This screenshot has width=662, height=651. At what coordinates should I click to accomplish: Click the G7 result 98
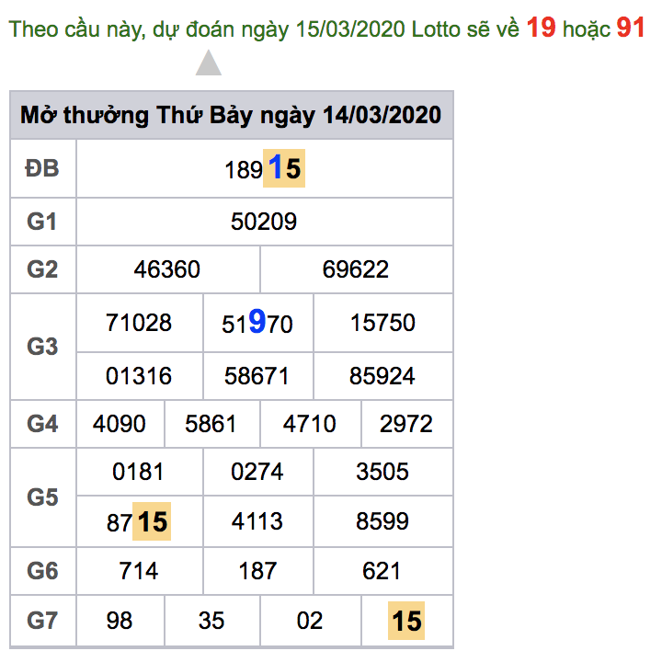click(x=120, y=621)
